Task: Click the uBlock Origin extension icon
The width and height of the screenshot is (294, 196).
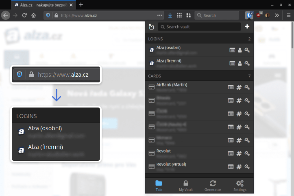Action: (x=259, y=15)
